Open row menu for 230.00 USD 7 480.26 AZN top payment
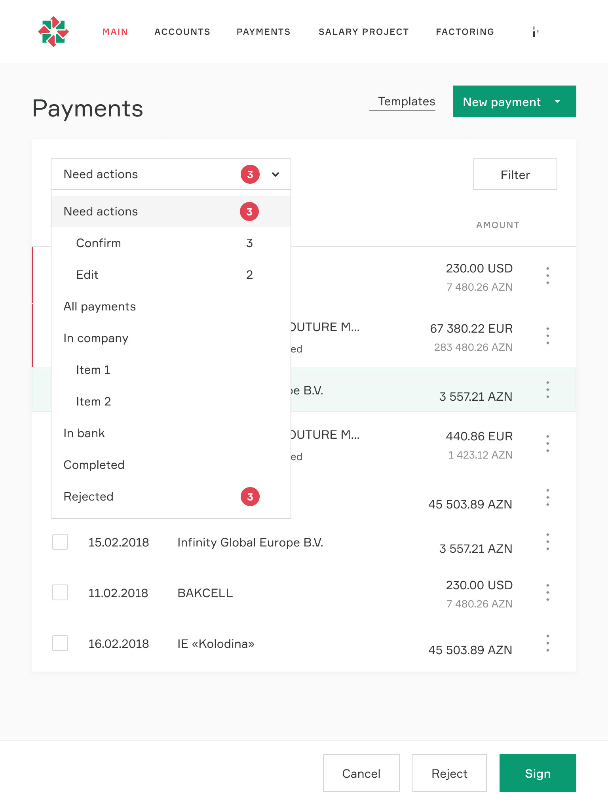The height and width of the screenshot is (811, 608). (548, 276)
